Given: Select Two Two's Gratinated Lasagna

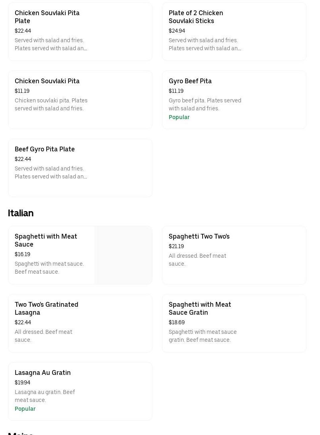Looking at the screenshot, I should coord(46,308).
